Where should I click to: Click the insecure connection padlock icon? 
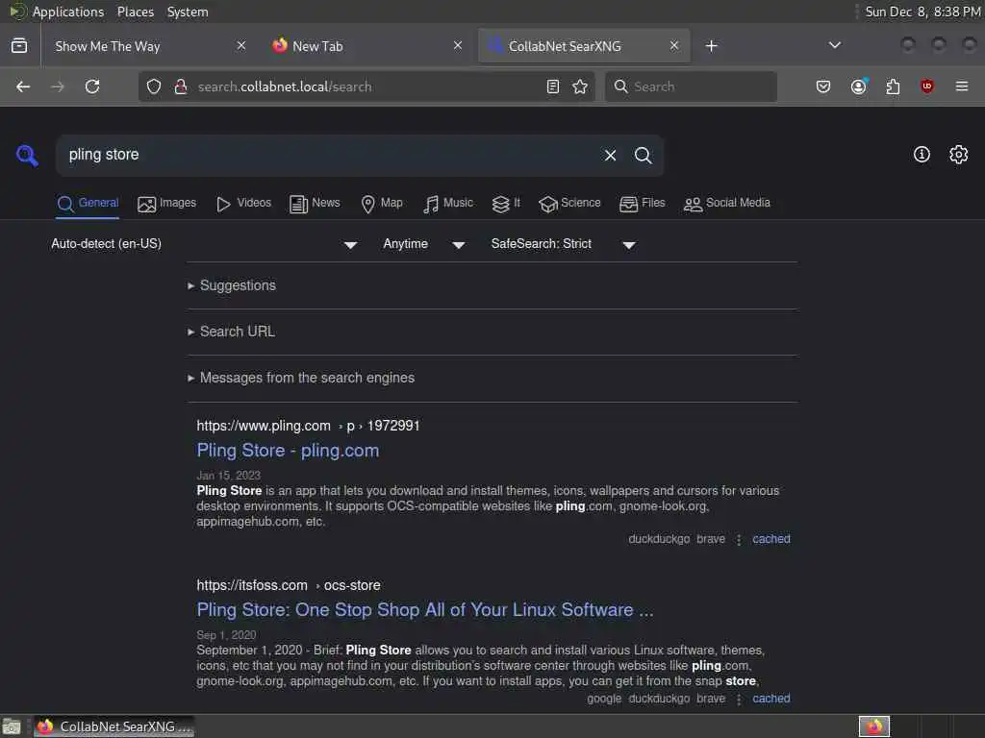181,86
